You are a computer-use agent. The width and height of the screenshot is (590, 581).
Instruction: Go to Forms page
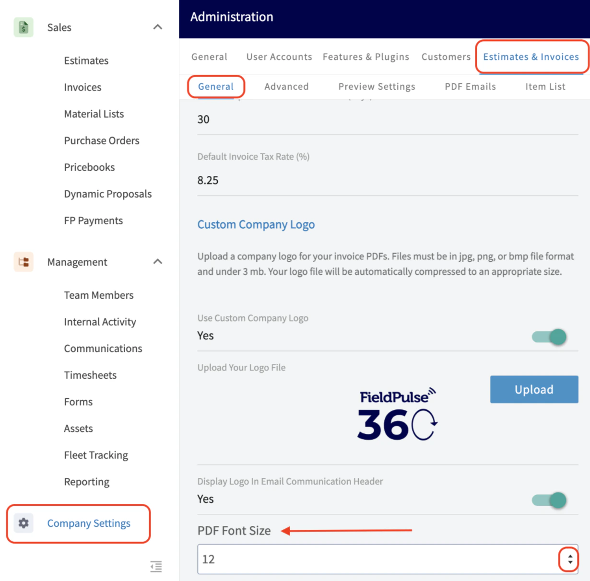point(78,402)
